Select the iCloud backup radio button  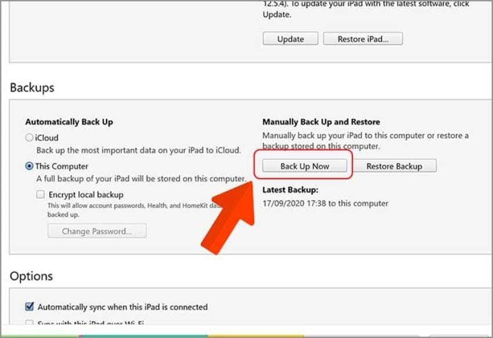click(29, 138)
